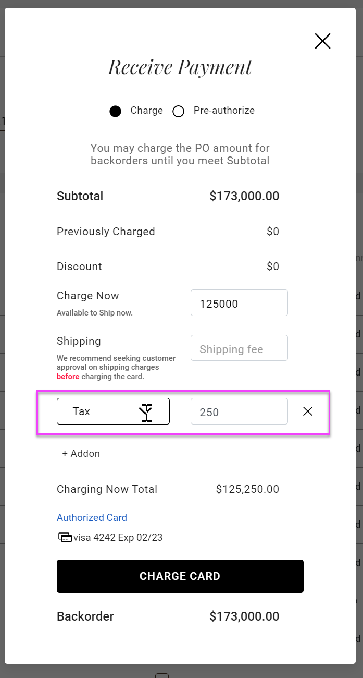Click the Previously Charged label

(x=106, y=232)
